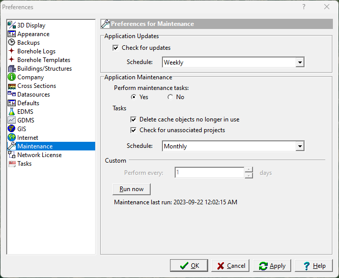Viewport: 339px width, 278px height.
Task: Click the Buildings/Structures icon
Action: click(12, 69)
